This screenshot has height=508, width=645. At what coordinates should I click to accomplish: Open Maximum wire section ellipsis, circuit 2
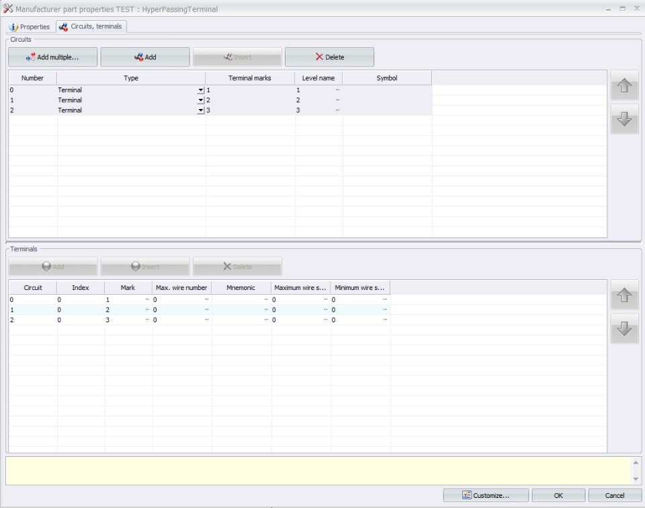[326, 320]
